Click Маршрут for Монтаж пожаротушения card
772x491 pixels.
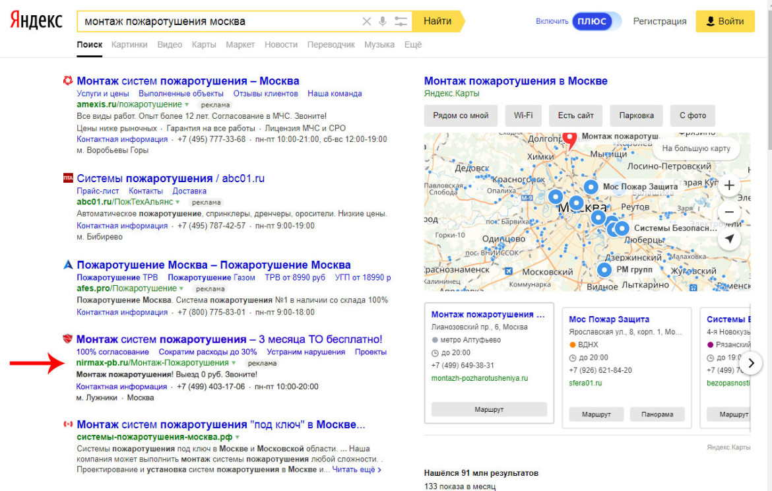point(489,409)
